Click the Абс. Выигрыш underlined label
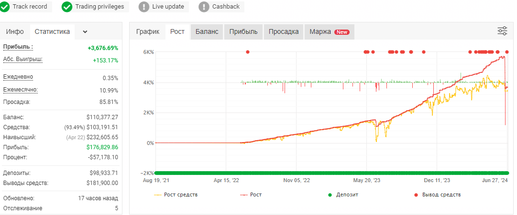Image resolution: width=517 pixels, height=215 pixels. 23,60
